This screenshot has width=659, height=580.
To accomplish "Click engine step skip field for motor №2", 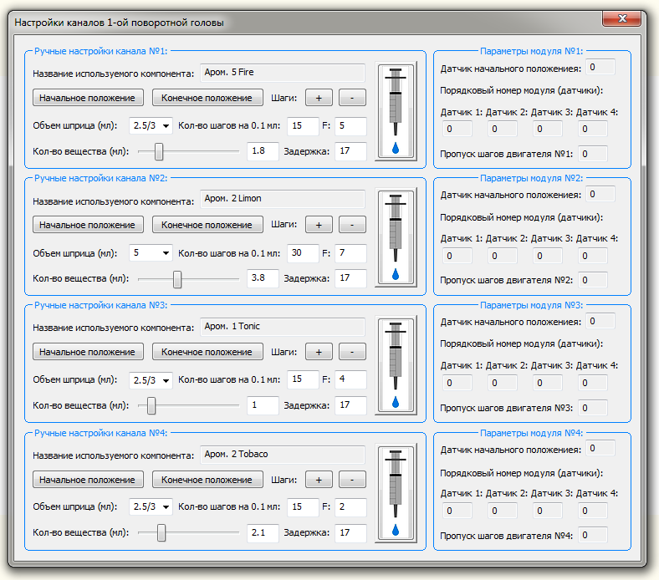I will (593, 280).
